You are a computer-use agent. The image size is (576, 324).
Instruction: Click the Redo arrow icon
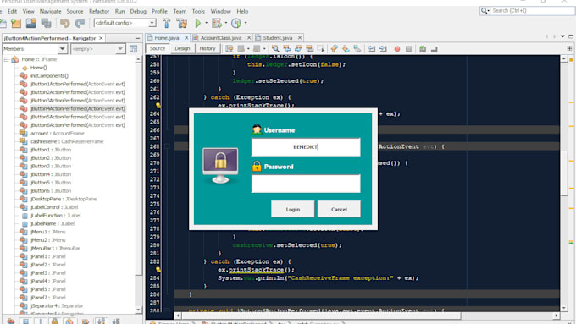point(80,23)
